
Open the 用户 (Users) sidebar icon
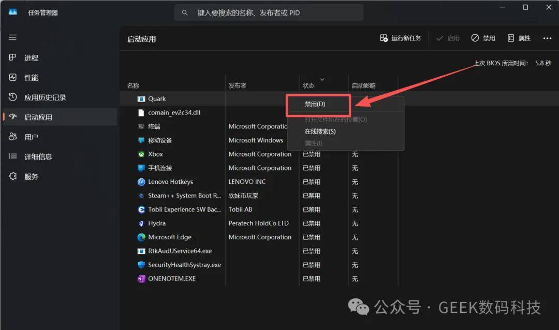pyautogui.click(x=13, y=137)
